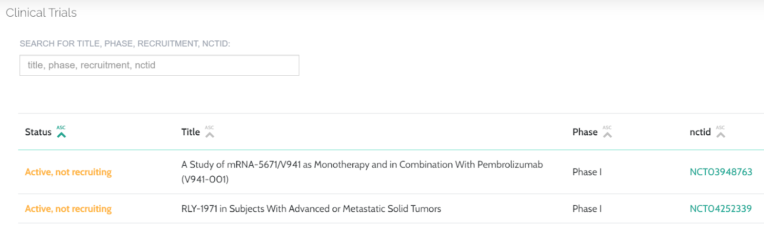Click the Status column header label
Viewport: 764px width, 231px height.
coord(38,132)
